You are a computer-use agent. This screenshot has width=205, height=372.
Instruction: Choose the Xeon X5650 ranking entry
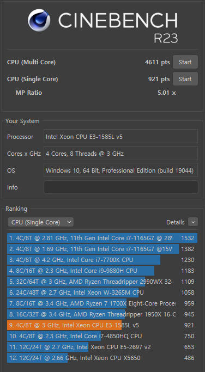[102, 358]
